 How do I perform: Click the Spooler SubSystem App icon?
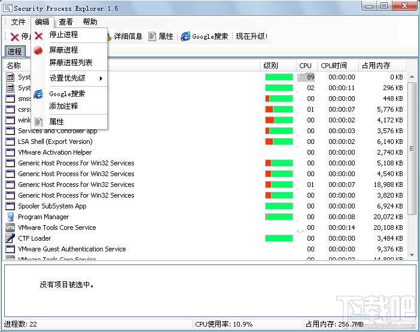pos(10,206)
